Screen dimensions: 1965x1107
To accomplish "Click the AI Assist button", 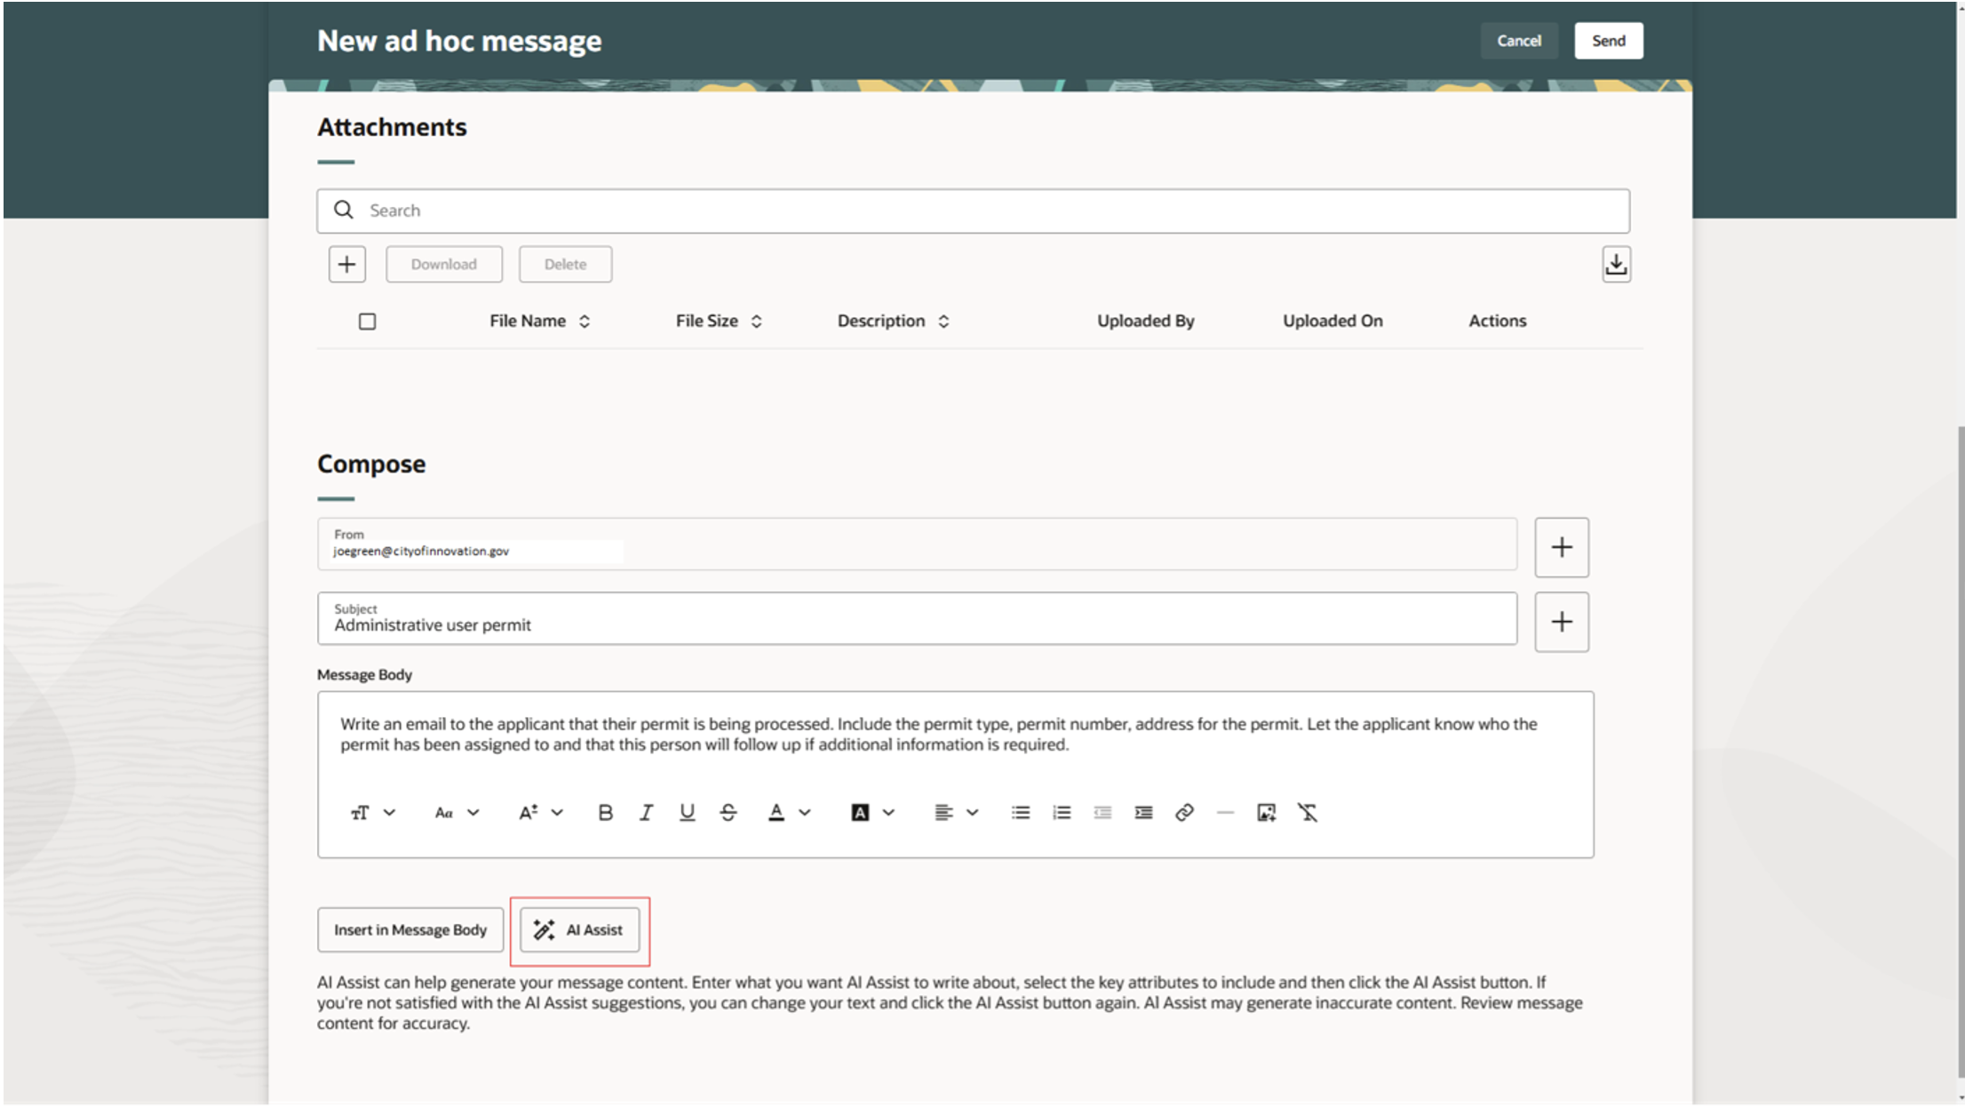I will 580,929.
